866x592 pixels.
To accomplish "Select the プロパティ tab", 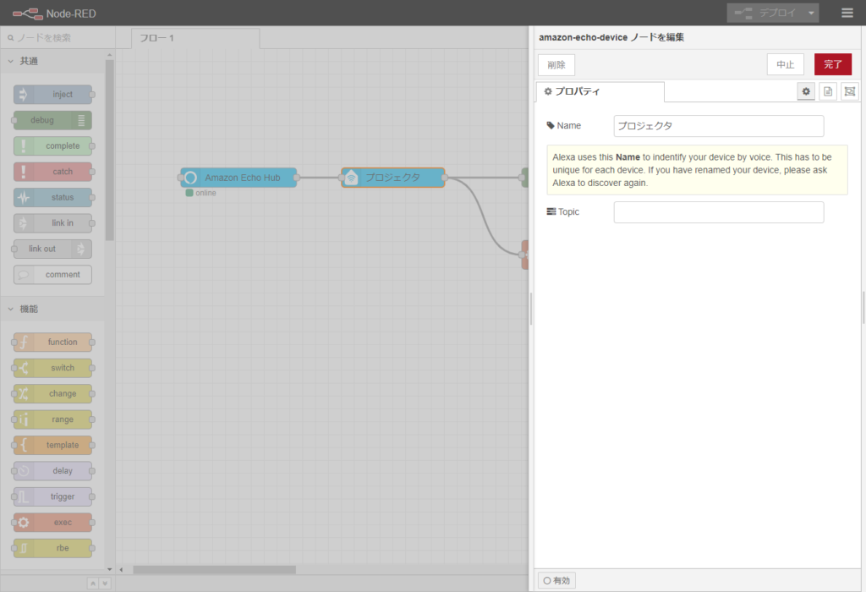I will (600, 91).
